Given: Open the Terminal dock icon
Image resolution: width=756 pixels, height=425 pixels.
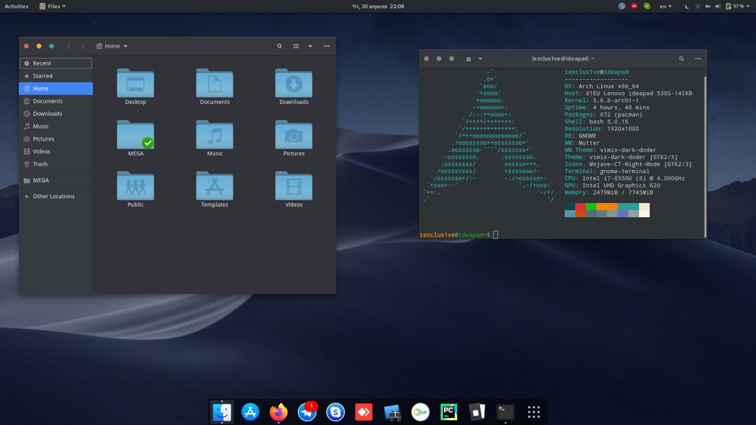Looking at the screenshot, I should 506,411.
